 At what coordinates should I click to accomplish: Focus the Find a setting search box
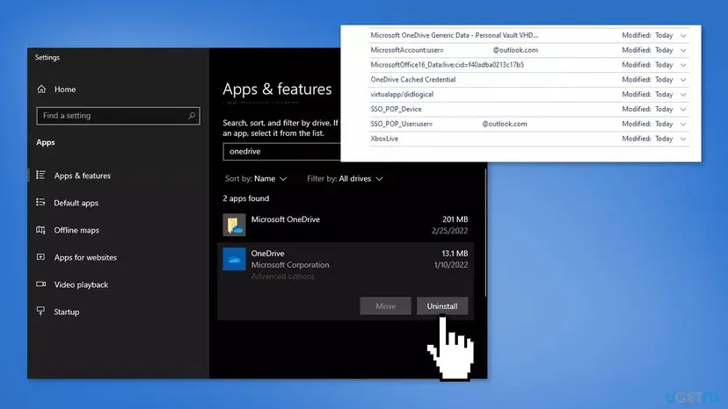pos(118,116)
